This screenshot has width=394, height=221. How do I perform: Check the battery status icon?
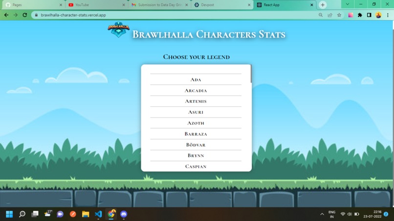coord(356,214)
